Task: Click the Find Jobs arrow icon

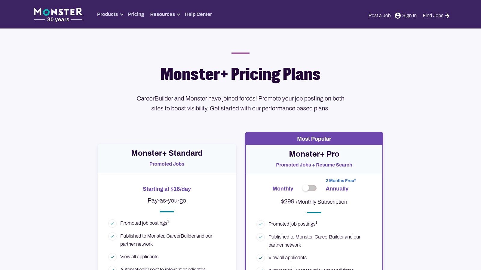Action: (447, 16)
